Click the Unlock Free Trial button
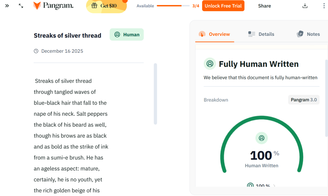 coord(223,6)
